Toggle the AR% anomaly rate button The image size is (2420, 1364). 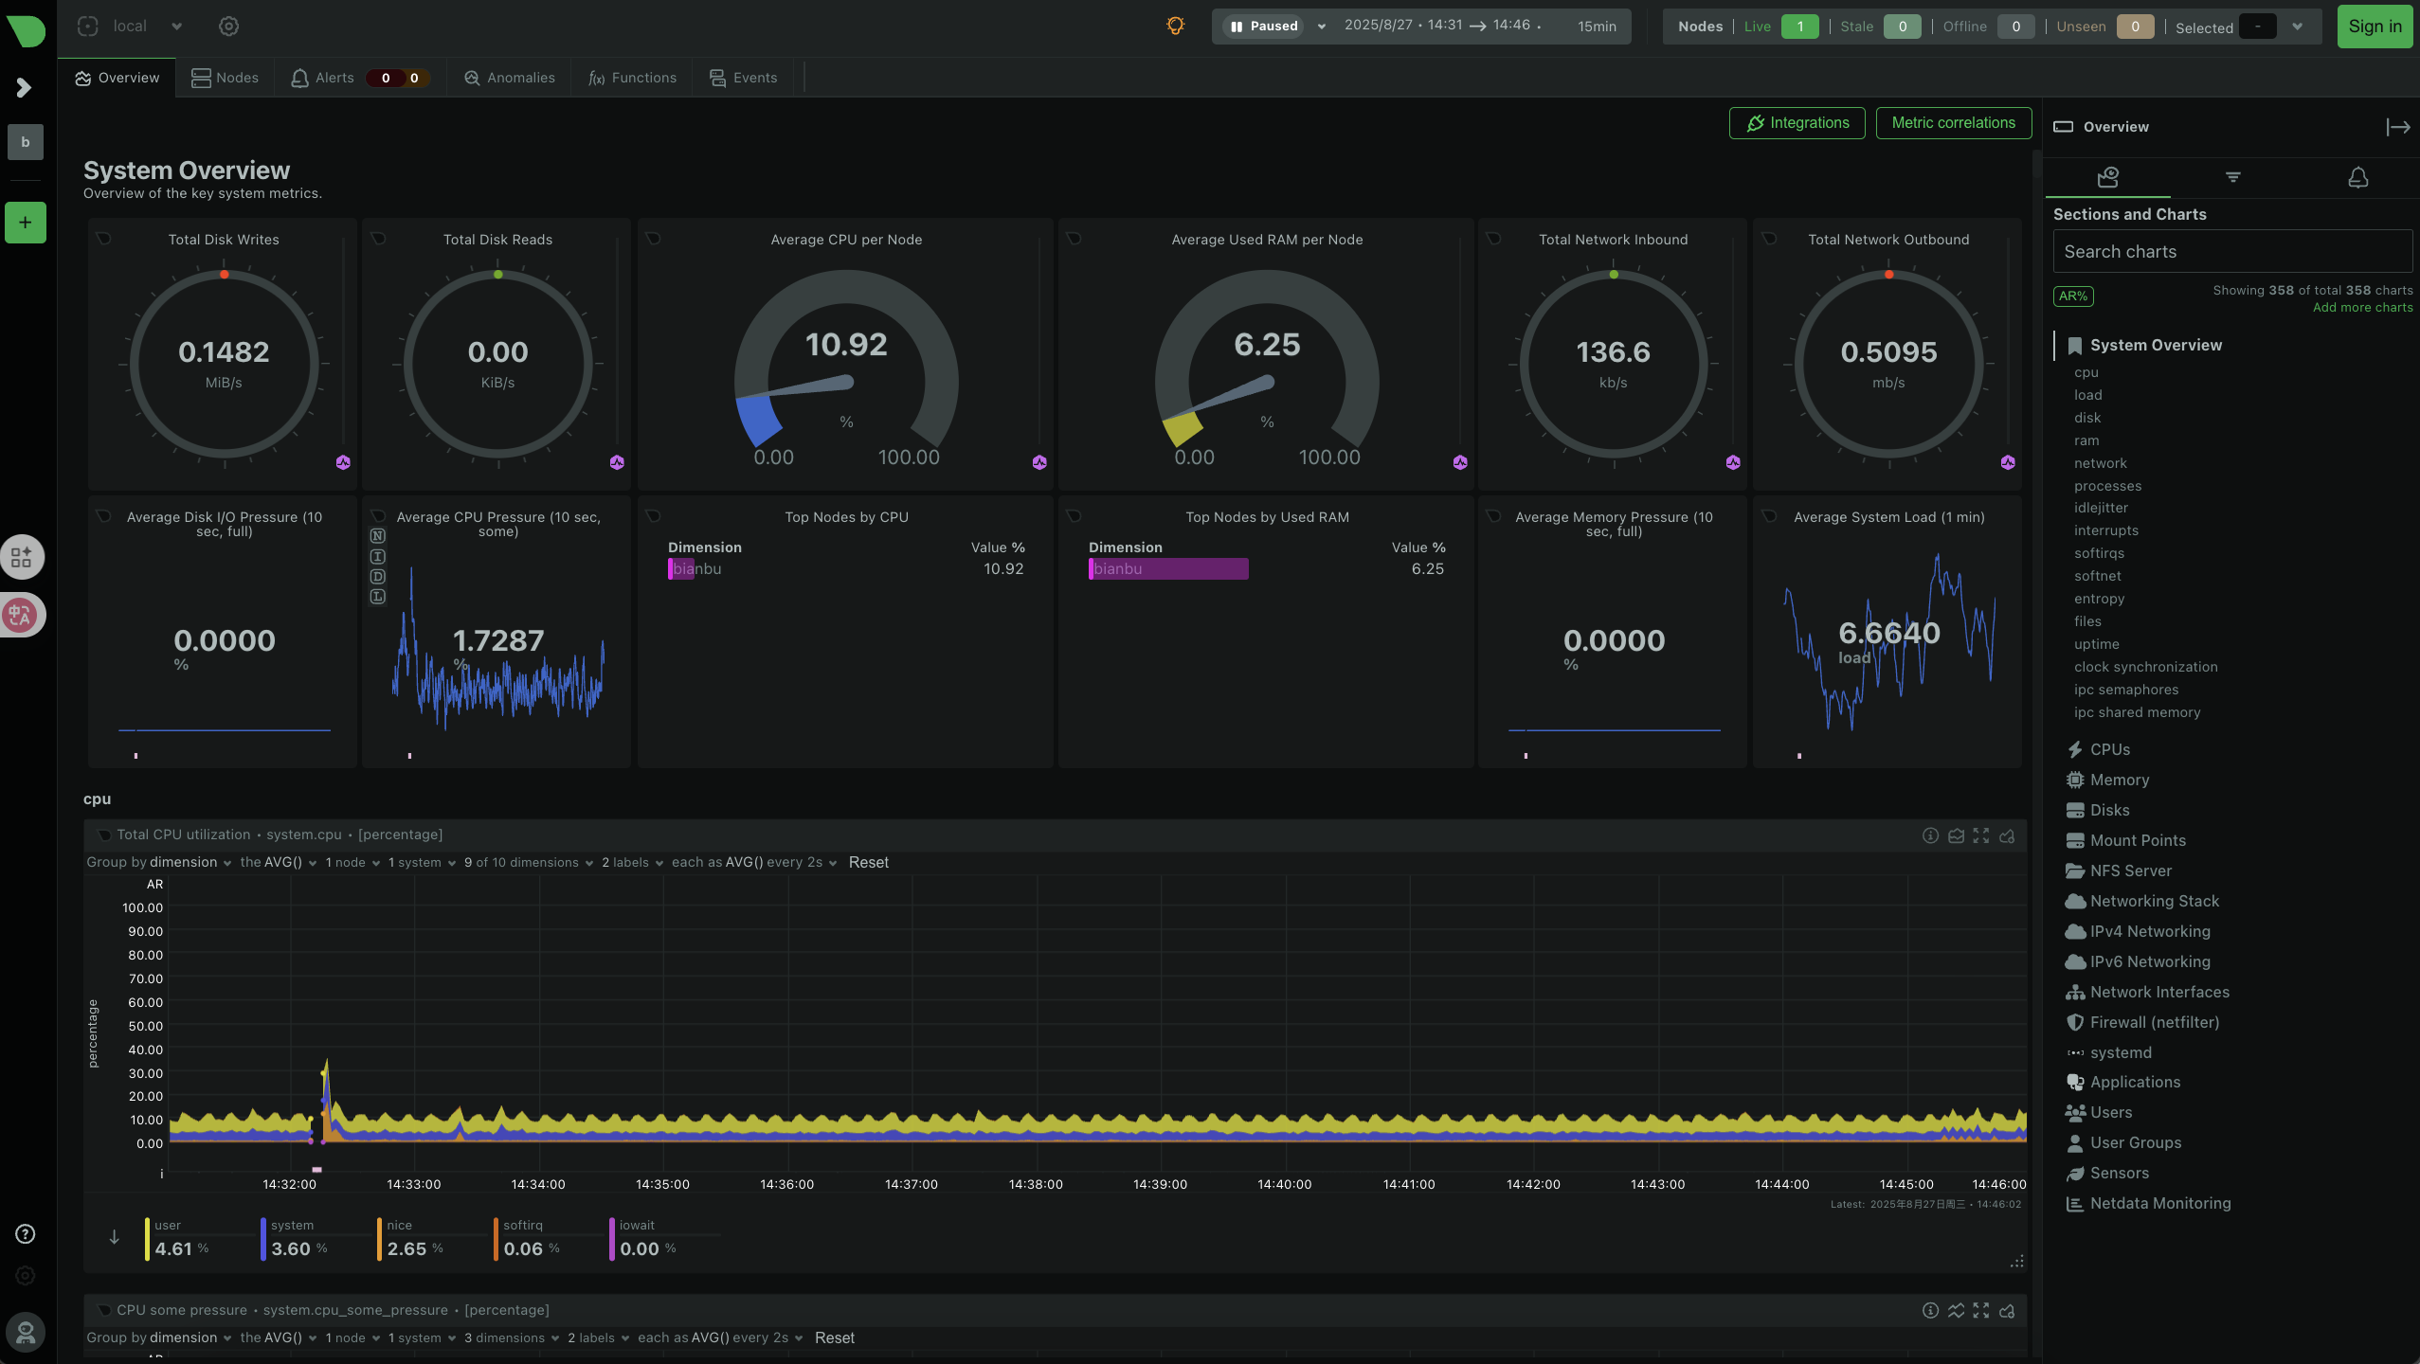[x=2072, y=296]
